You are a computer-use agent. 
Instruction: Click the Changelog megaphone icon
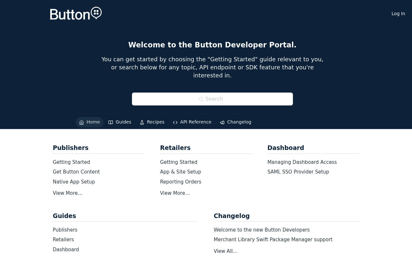click(x=222, y=122)
